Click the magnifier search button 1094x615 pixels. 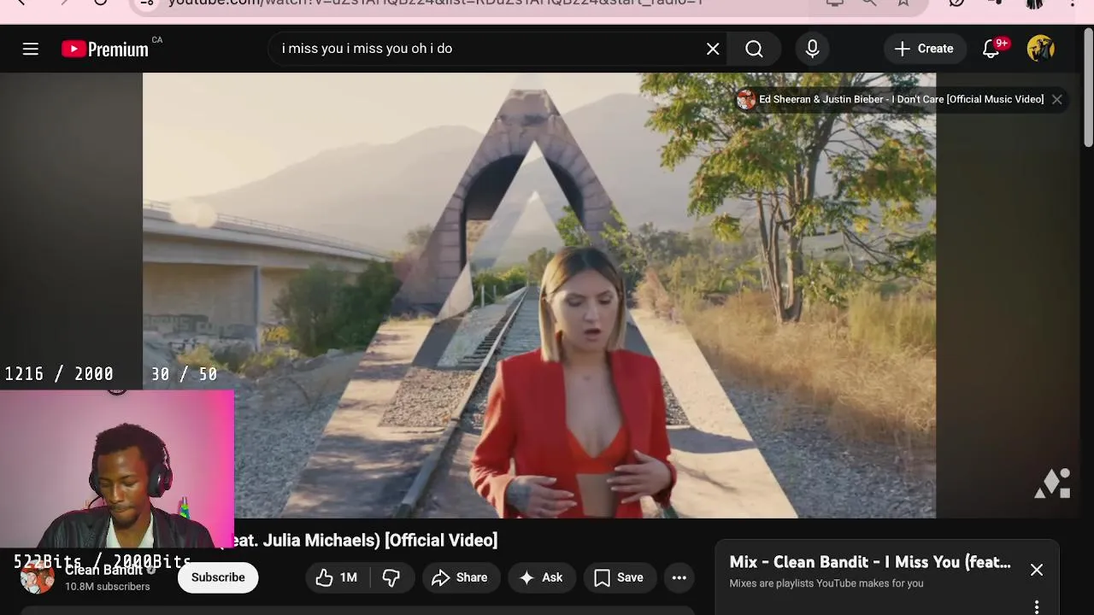pyautogui.click(x=754, y=49)
